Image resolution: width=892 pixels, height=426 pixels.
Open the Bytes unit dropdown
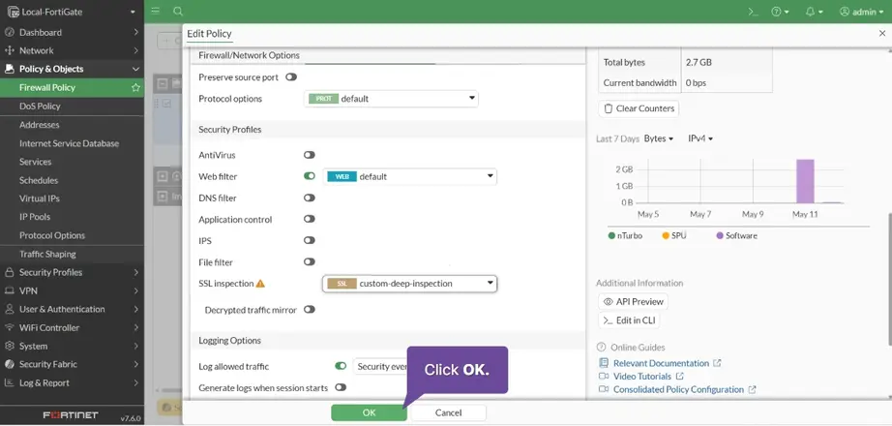point(659,138)
